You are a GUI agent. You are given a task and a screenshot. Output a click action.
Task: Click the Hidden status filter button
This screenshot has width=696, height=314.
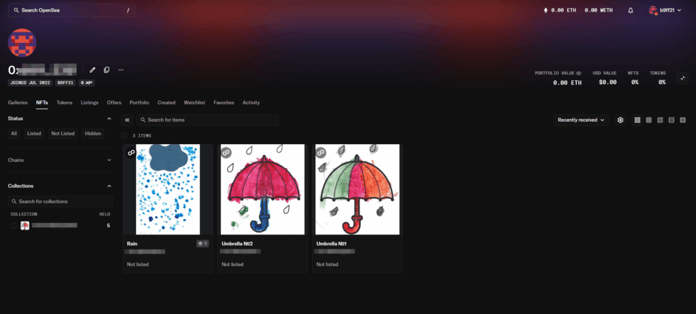tap(93, 133)
